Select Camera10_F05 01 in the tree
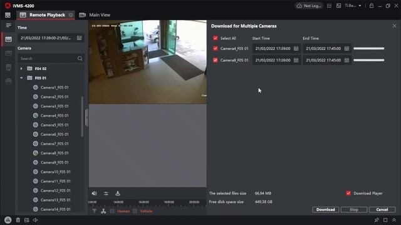The image size is (401, 225). click(x=56, y=172)
